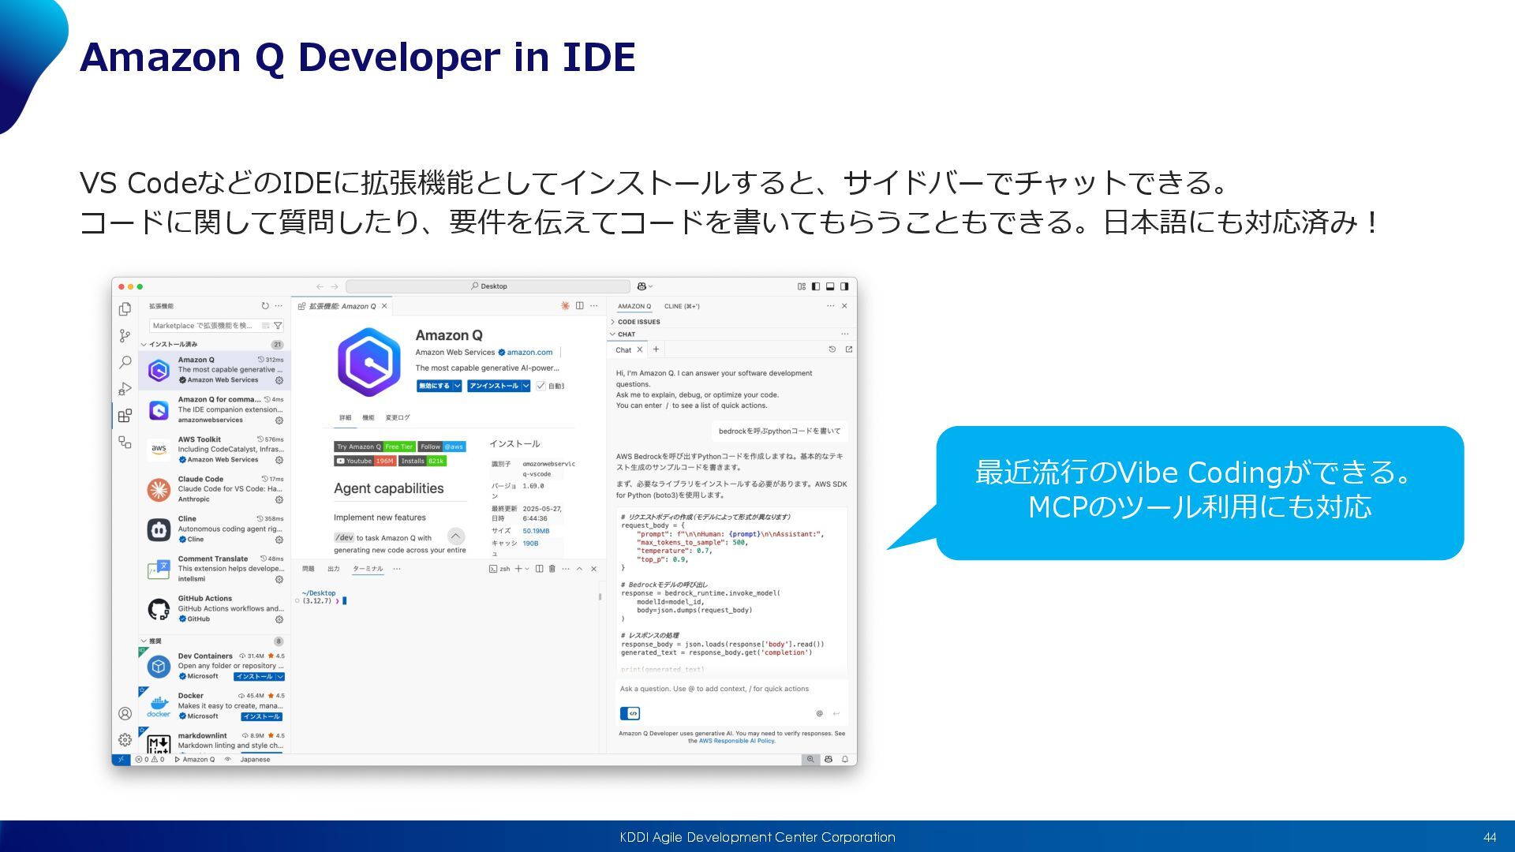Toggle the bottom panel layout button
This screenshot has width=1515, height=852.
(830, 286)
